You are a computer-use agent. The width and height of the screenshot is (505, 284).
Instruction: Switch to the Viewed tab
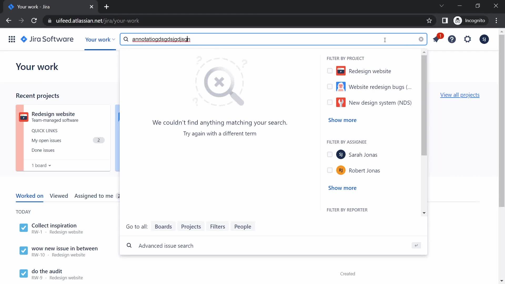click(x=59, y=196)
